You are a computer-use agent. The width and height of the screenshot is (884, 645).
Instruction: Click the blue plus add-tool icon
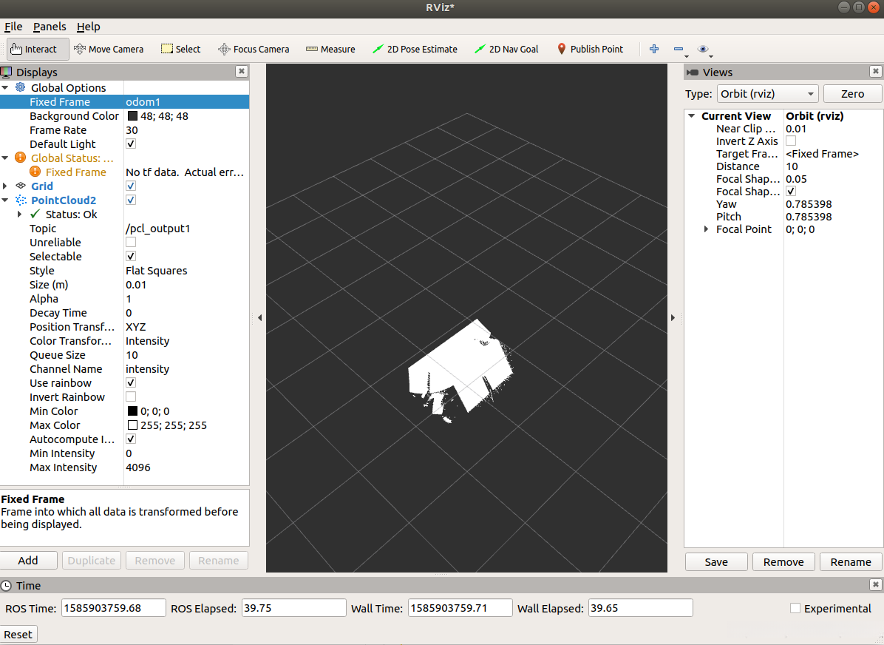654,50
